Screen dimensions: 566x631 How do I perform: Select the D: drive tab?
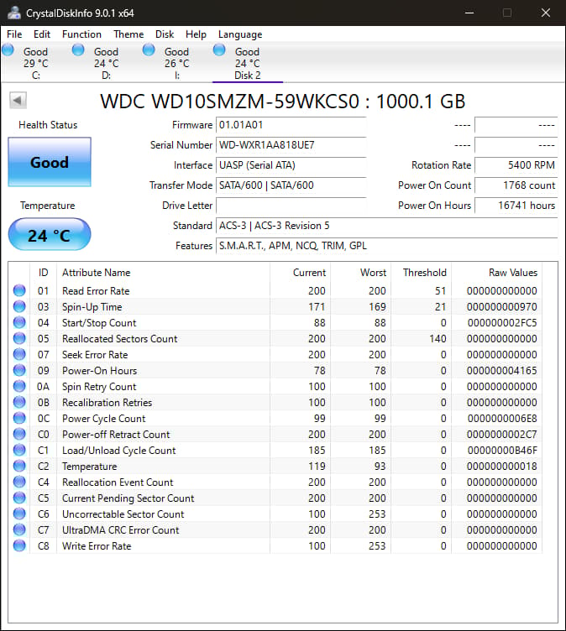pos(106,63)
